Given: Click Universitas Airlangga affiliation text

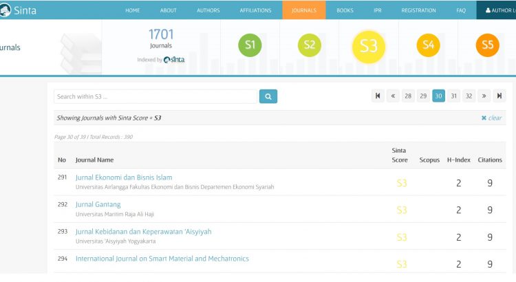Looking at the screenshot, I should coord(175,187).
